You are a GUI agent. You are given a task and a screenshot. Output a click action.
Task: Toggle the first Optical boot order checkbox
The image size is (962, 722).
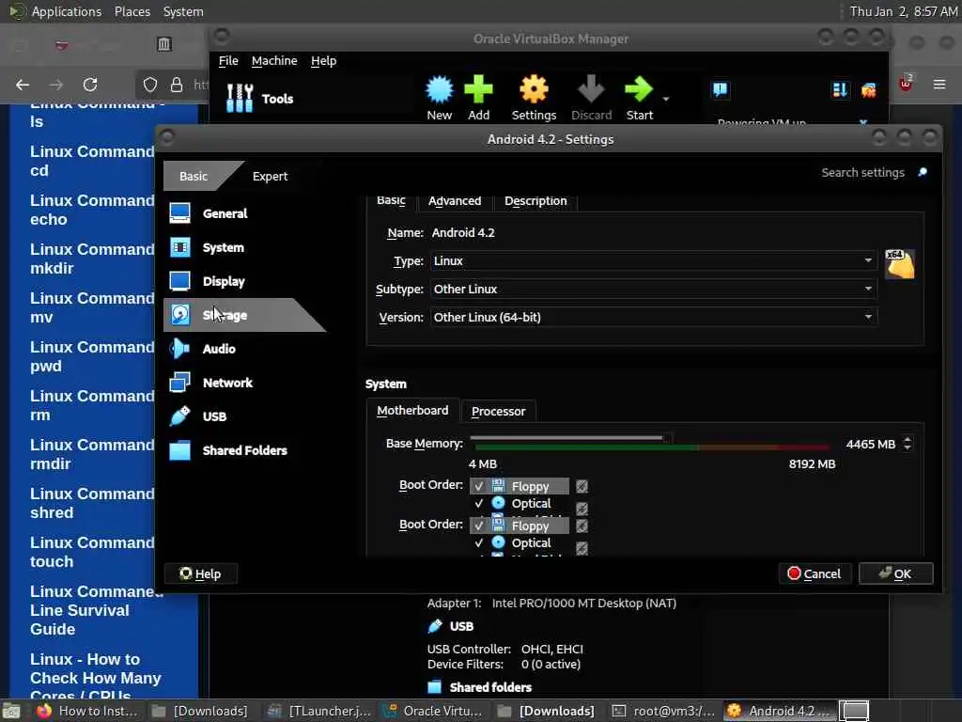[478, 504]
